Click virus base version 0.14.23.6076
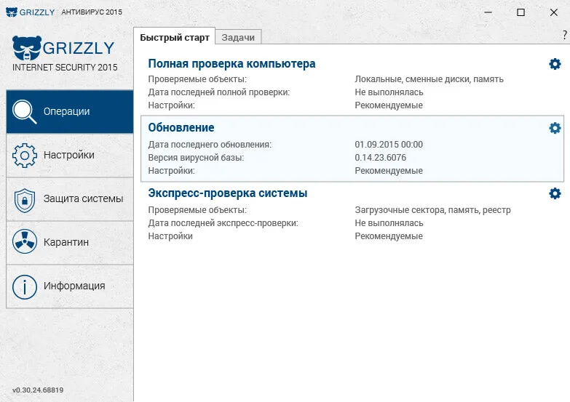 pos(380,157)
